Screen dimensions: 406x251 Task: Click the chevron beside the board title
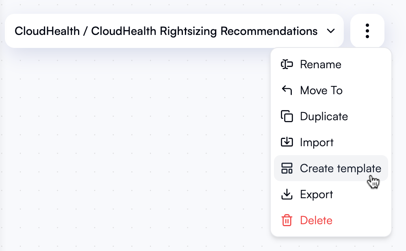pyautogui.click(x=331, y=31)
